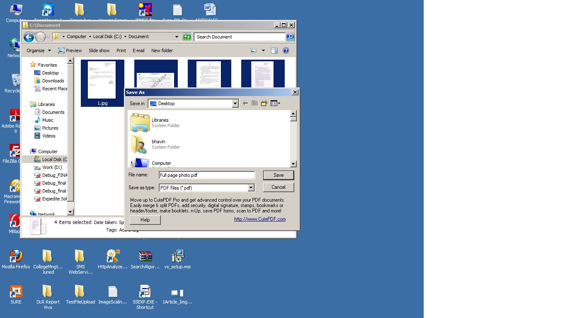Click the green Refresh button in address bar
Screen dimensions: 562x318
click(187, 37)
